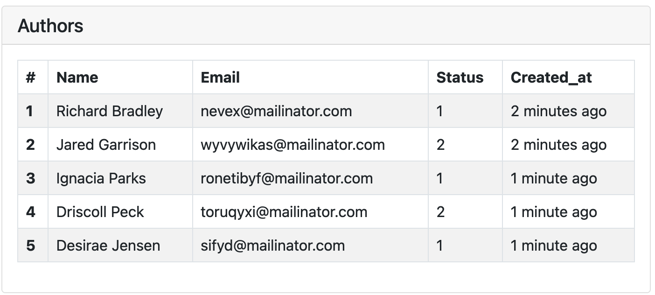Click the Authors card header title

[50, 26]
